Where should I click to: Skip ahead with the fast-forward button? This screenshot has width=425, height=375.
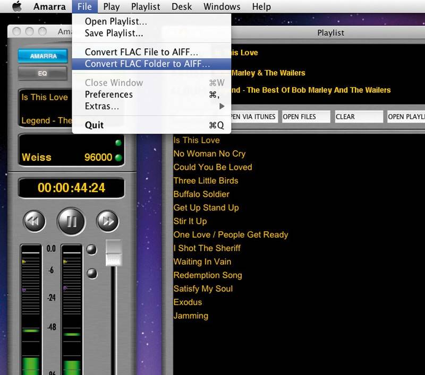108,221
